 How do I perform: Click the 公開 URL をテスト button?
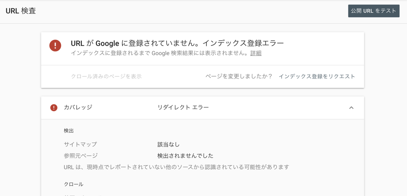[x=374, y=11]
